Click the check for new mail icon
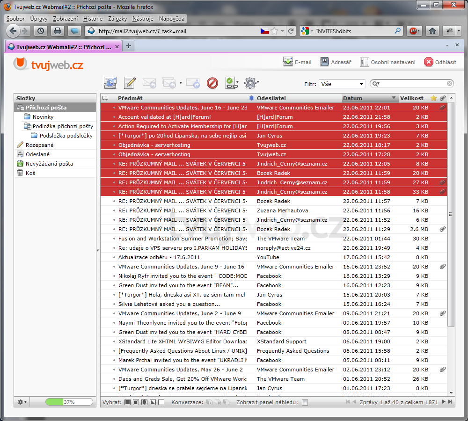The image size is (468, 421). (x=110, y=83)
